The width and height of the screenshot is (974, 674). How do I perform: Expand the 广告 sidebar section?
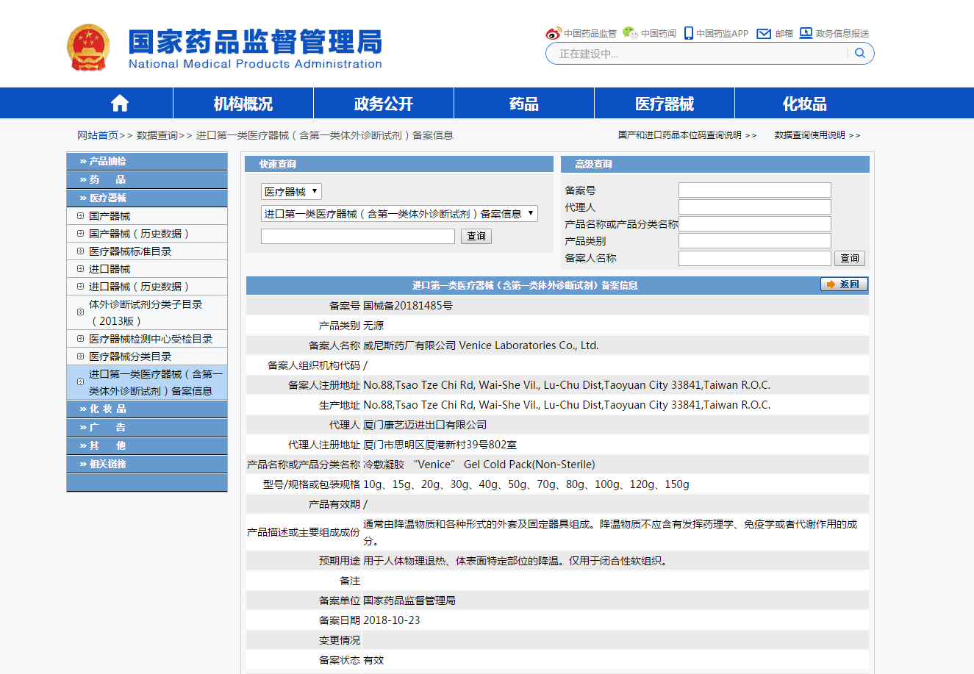(147, 427)
